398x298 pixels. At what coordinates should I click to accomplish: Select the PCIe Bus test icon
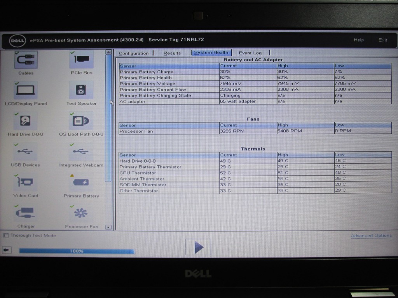[x=81, y=59]
